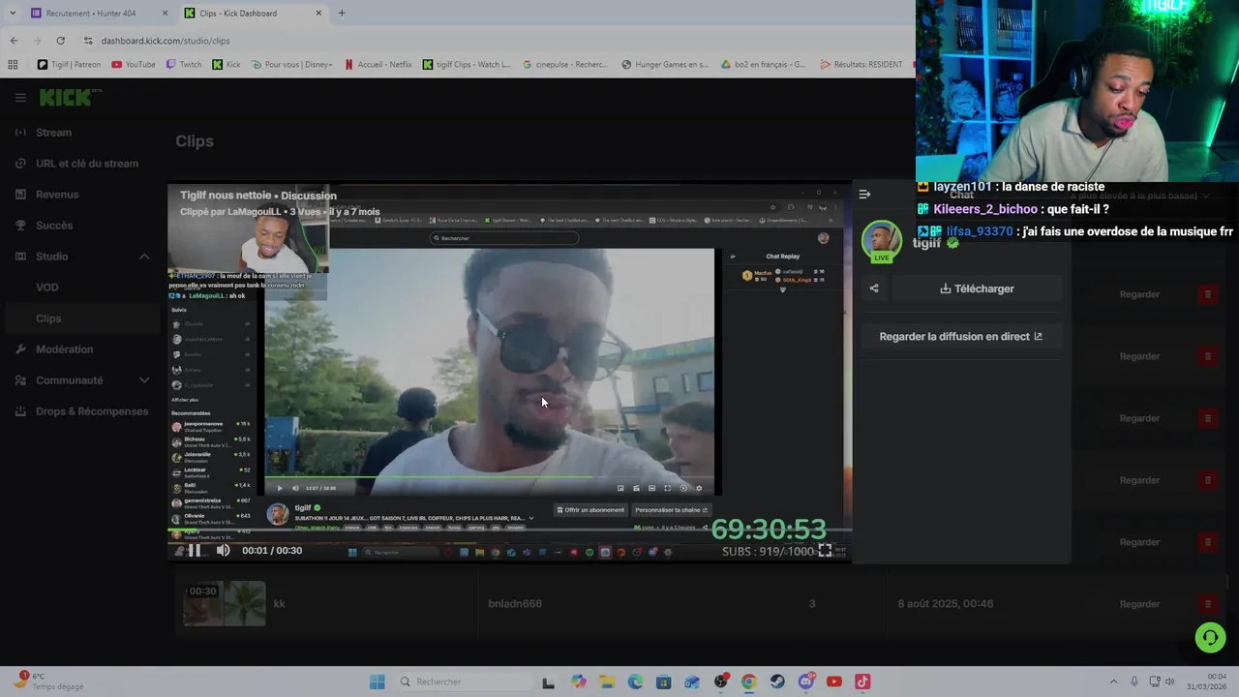Click the Stream sidebar icon
The width and height of the screenshot is (1239, 697).
click(20, 133)
